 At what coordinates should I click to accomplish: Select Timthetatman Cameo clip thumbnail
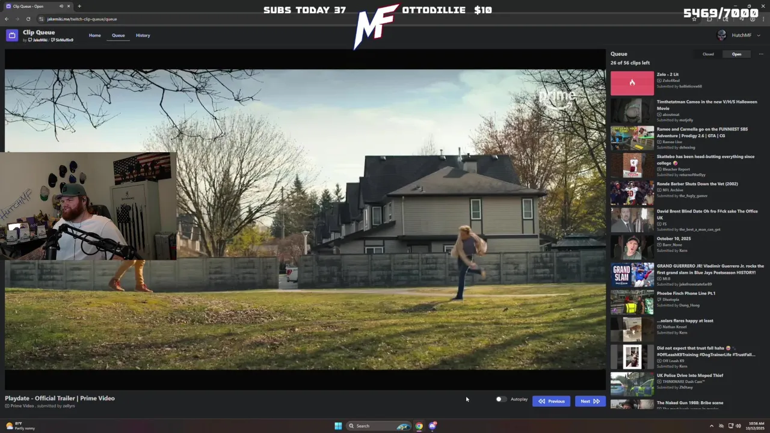click(632, 111)
